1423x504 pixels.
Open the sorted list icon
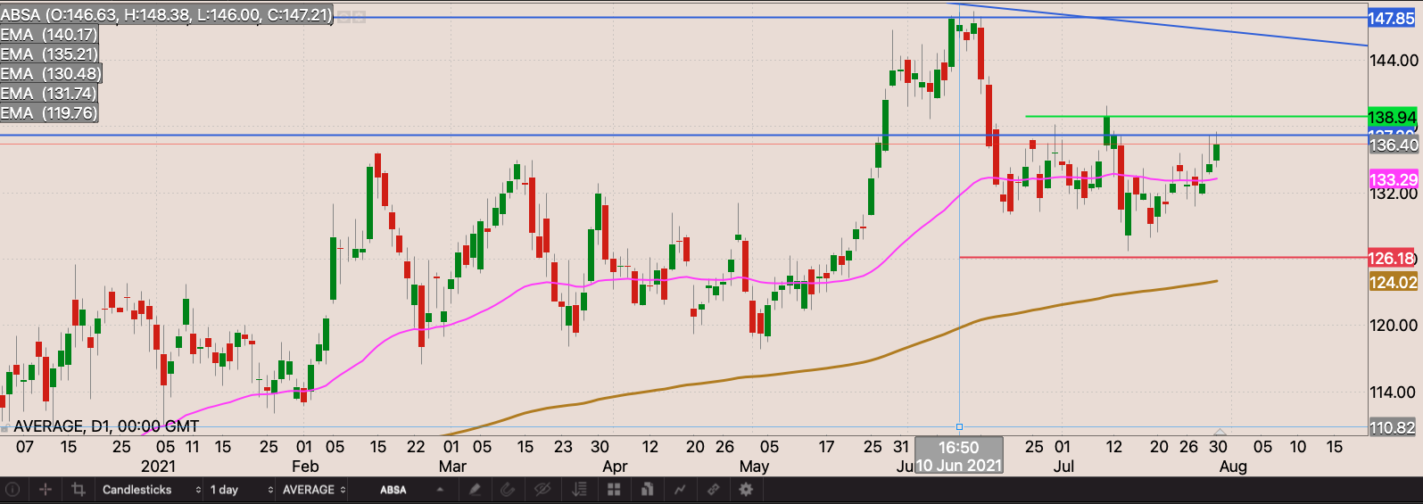click(x=580, y=490)
